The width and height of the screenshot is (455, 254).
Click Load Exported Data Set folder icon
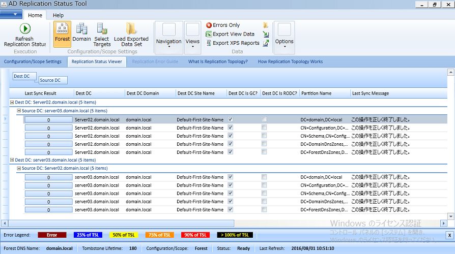point(131,29)
